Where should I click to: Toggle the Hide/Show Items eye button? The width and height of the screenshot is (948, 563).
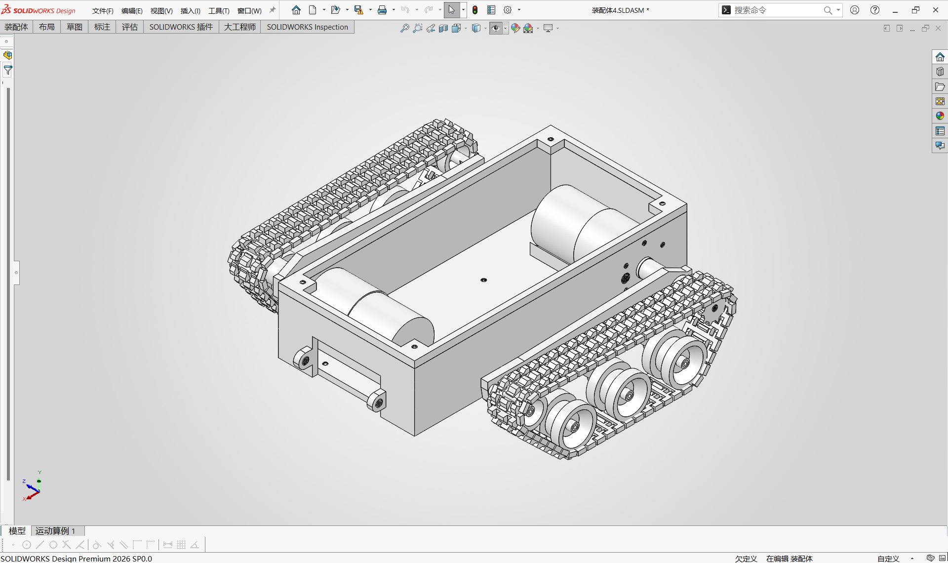(x=496, y=28)
